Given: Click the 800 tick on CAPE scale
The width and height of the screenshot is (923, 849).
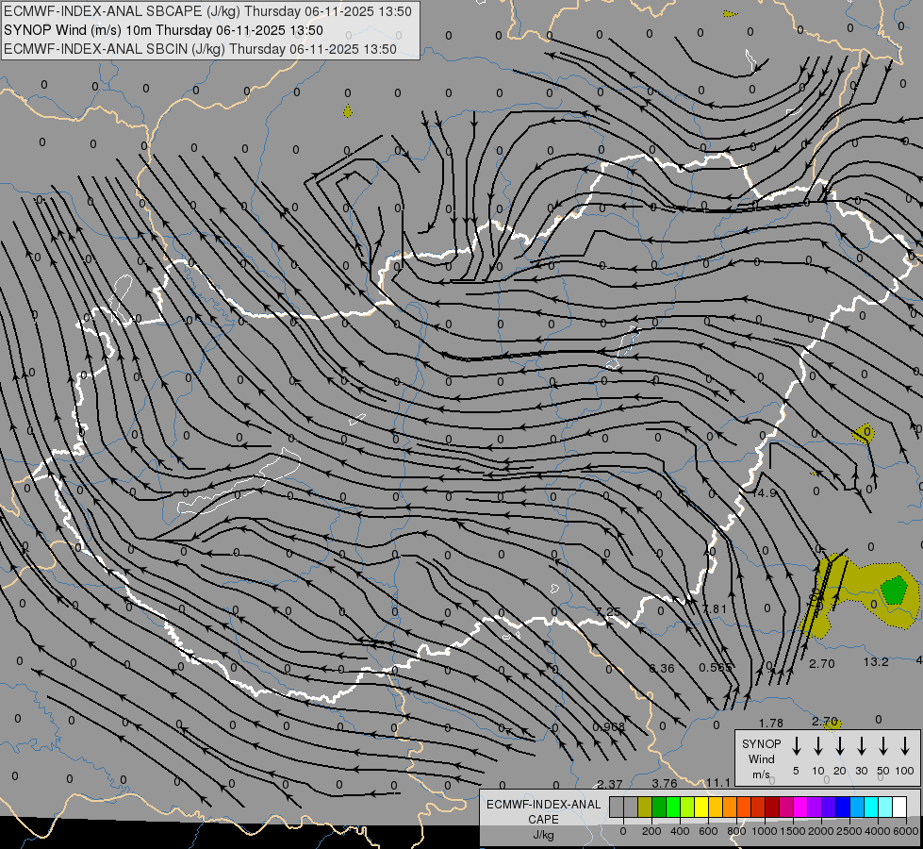Looking at the screenshot, I should coord(736,831).
